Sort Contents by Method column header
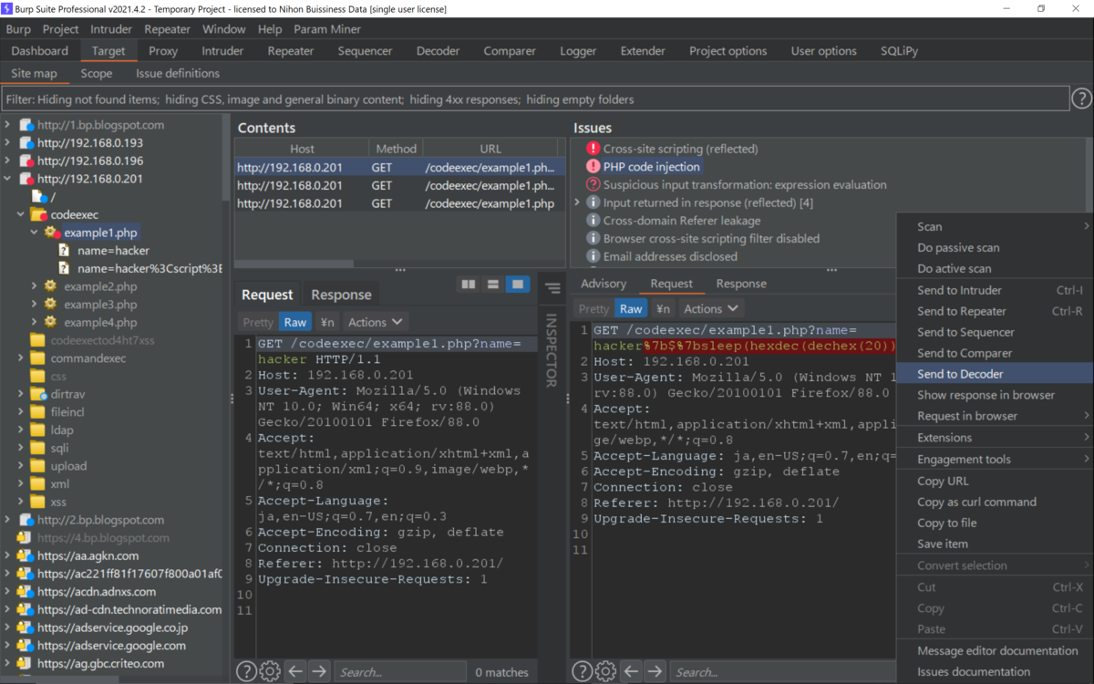This screenshot has width=1094, height=684. click(396, 149)
